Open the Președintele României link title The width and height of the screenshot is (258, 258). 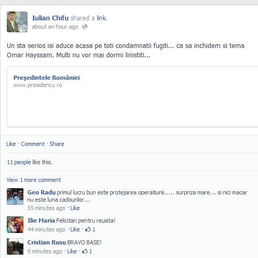pos(47,78)
